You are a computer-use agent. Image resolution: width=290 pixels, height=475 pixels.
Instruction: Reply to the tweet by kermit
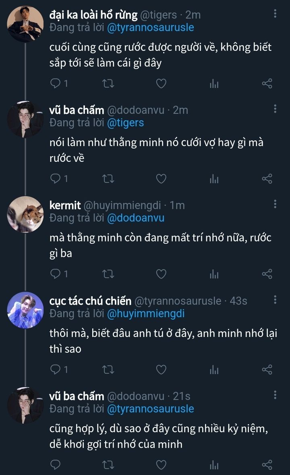(x=56, y=274)
